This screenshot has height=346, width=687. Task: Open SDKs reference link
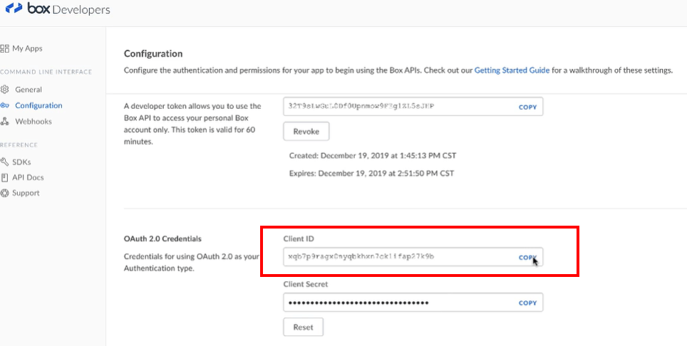(21, 162)
